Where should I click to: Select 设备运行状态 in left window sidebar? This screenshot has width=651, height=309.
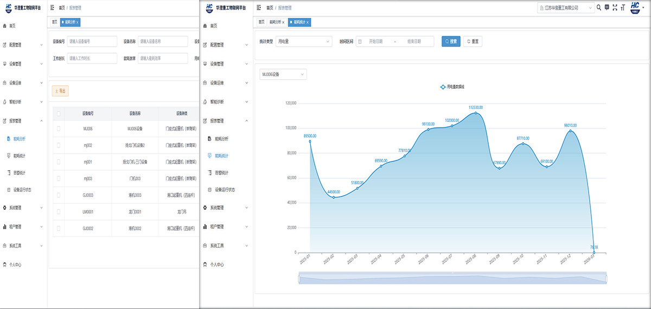(x=23, y=190)
